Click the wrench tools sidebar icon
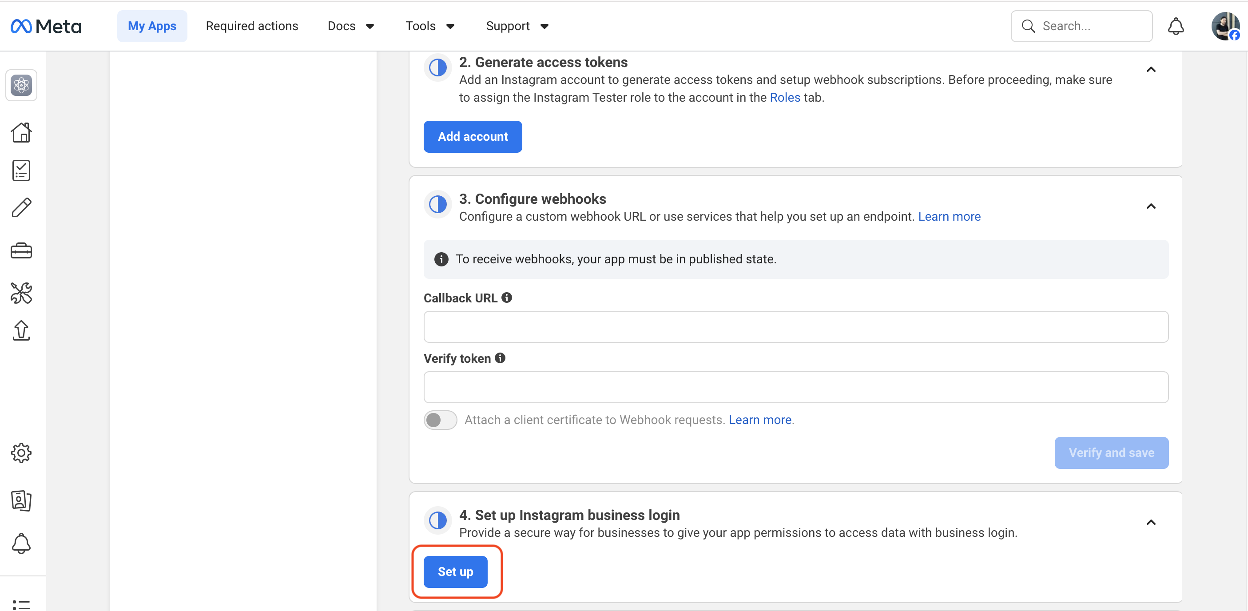Image resolution: width=1248 pixels, height=611 pixels. coord(21,293)
